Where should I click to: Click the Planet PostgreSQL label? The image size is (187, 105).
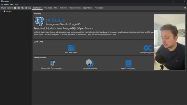click(x=129, y=69)
